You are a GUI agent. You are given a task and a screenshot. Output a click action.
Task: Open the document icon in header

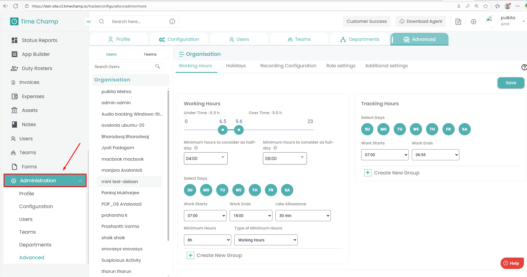coord(458,22)
